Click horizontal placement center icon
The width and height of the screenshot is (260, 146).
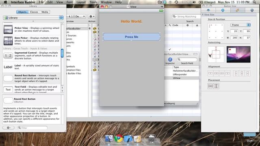point(210,86)
